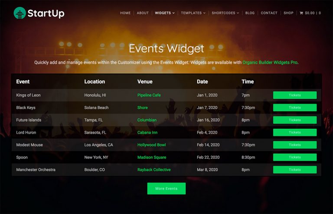Screen dimensions: 333x214
Task: Expand the Templates dropdown menu
Action: (x=193, y=13)
